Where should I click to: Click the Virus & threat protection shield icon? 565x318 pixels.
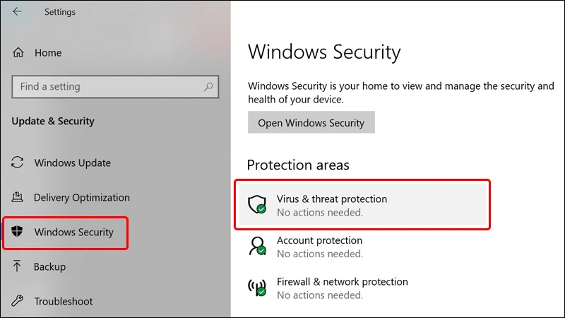pyautogui.click(x=256, y=205)
